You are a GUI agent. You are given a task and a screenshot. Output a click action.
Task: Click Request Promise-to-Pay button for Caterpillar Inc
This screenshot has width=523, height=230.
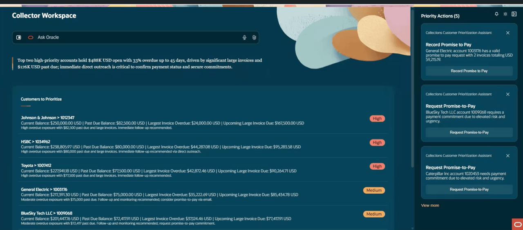pos(469,189)
